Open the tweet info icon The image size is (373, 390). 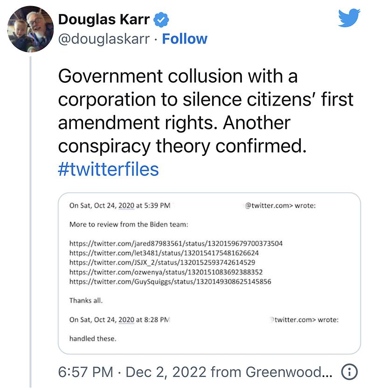[350, 372]
